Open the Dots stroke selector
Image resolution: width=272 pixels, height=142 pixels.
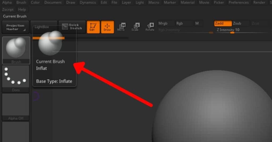[16, 79]
